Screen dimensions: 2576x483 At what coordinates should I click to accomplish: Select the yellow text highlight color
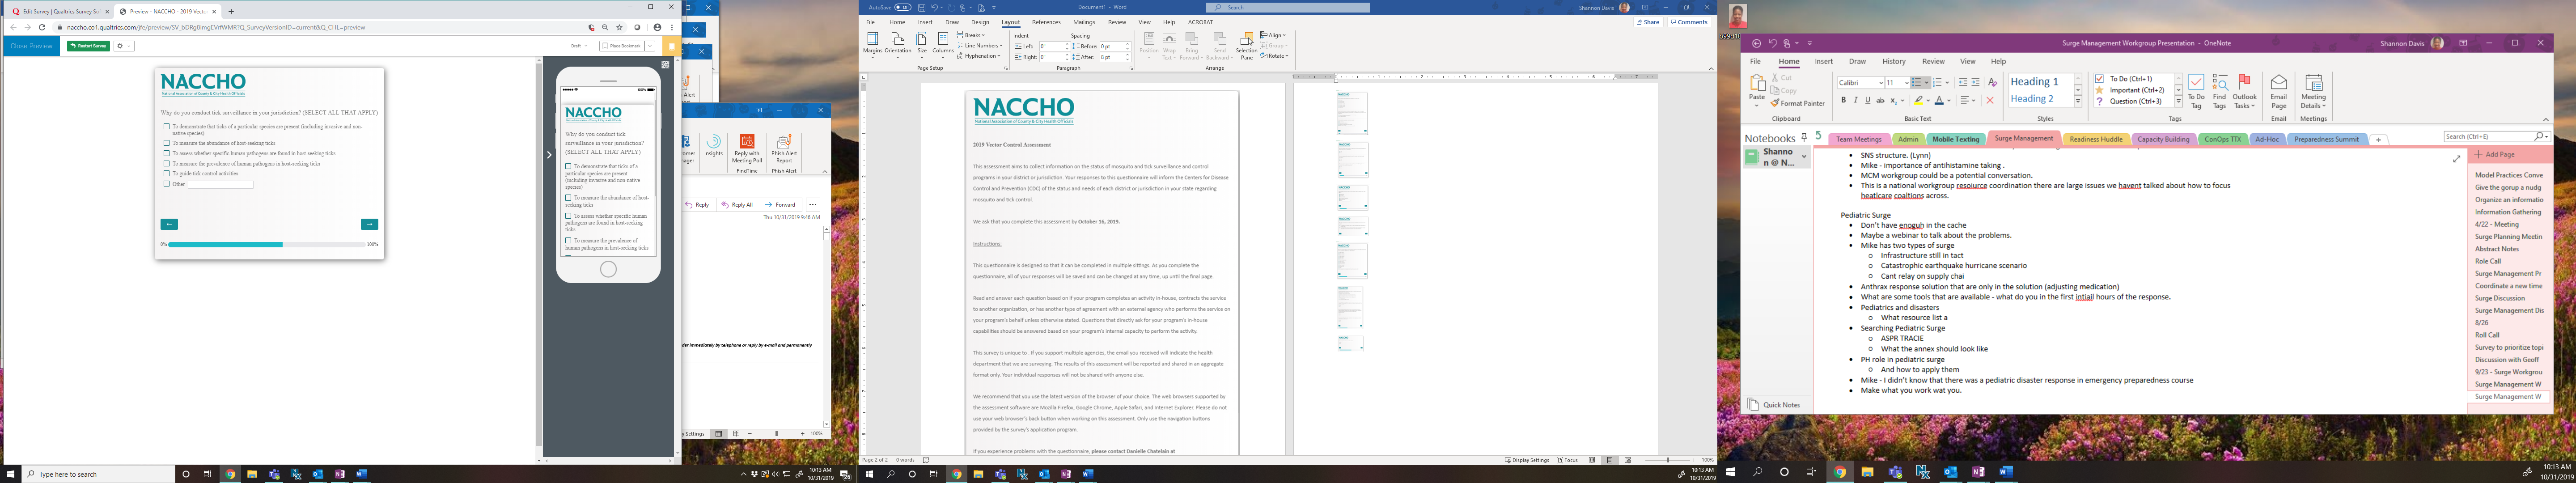tap(1918, 101)
